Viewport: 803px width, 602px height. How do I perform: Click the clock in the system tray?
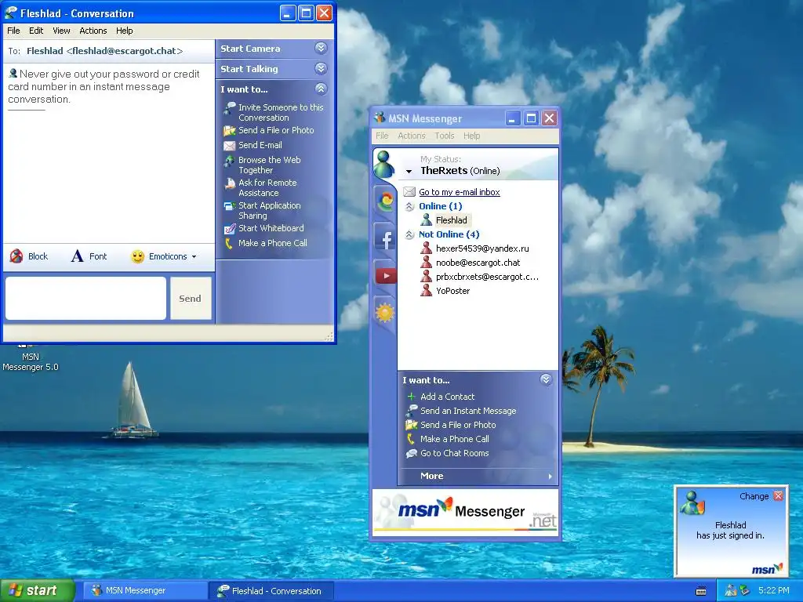(x=773, y=590)
